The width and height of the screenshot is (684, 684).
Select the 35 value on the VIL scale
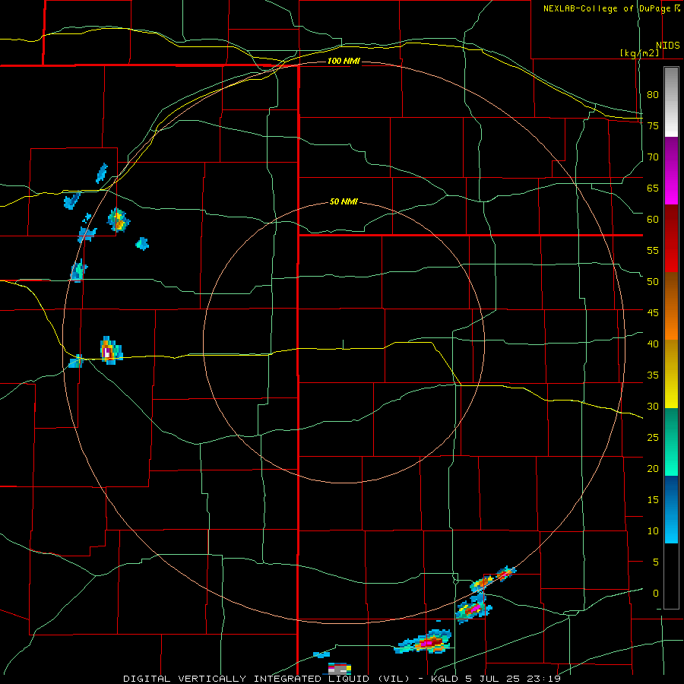click(x=653, y=375)
